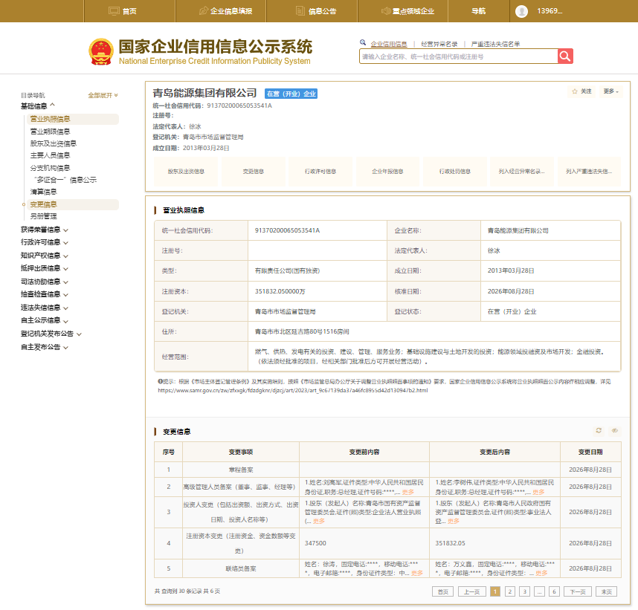Open 导航 in top navigation
The width and height of the screenshot is (638, 610).
(x=479, y=11)
